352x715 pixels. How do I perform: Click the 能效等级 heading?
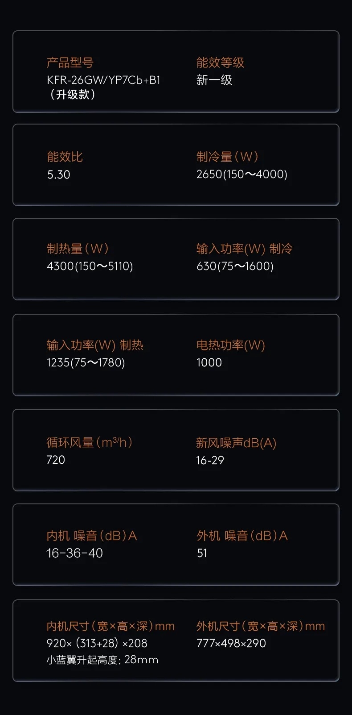220,63
